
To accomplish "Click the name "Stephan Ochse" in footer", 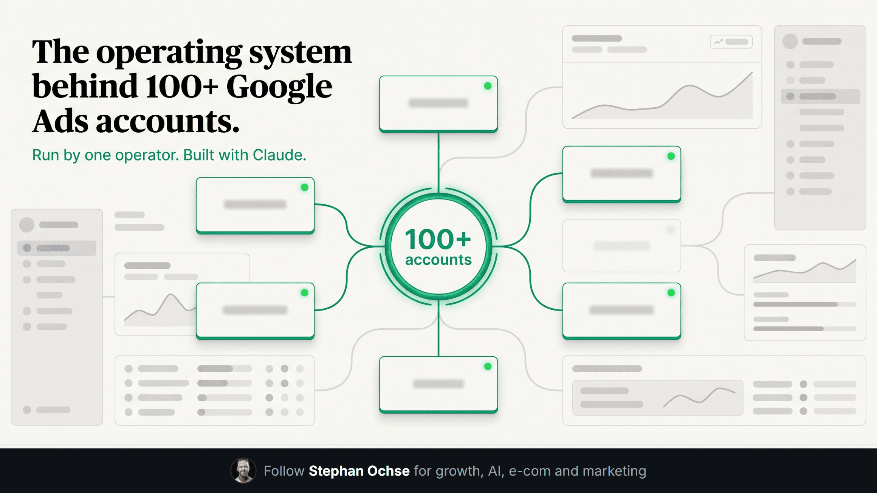I will pos(359,471).
